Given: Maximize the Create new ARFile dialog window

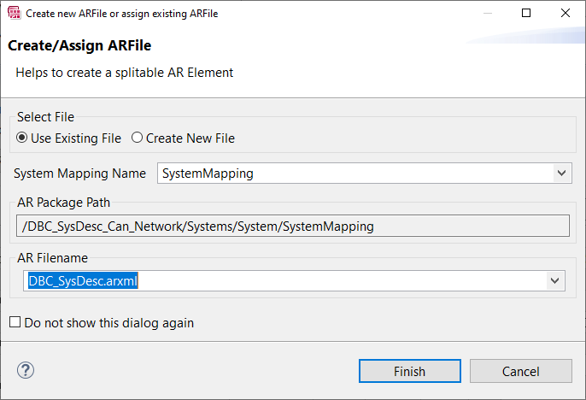Looking at the screenshot, I should click(x=526, y=13).
